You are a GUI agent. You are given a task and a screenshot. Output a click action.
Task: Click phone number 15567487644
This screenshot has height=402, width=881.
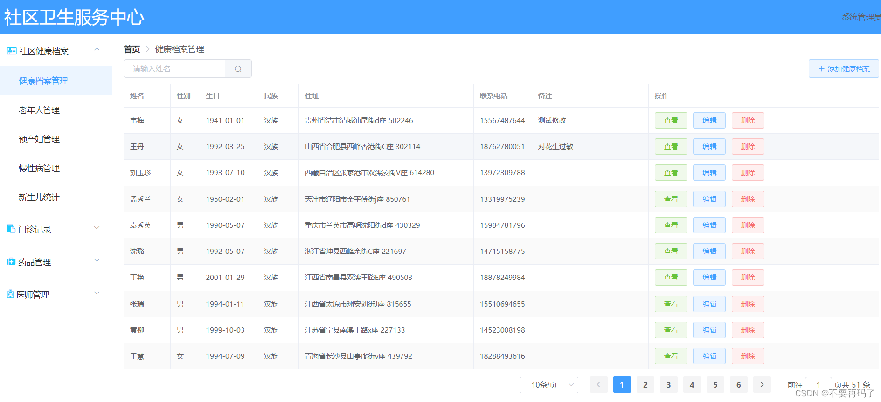pos(502,121)
